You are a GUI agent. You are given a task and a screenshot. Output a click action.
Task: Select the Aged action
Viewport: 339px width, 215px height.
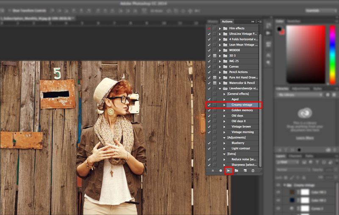tap(235, 99)
